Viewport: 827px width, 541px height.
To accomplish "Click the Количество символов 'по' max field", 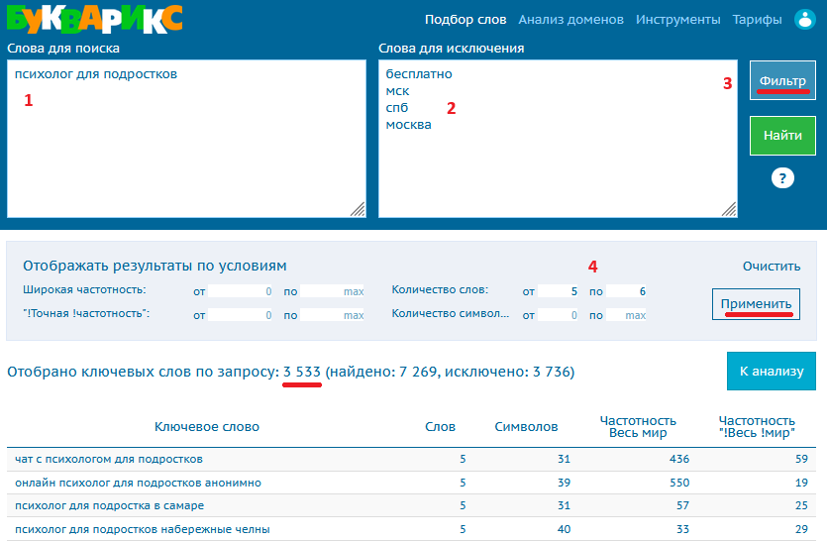I will [x=626, y=315].
